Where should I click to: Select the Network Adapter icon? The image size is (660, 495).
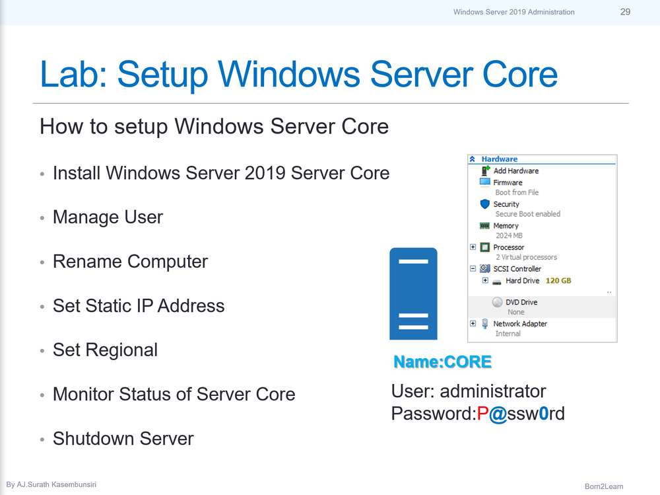[x=484, y=322]
